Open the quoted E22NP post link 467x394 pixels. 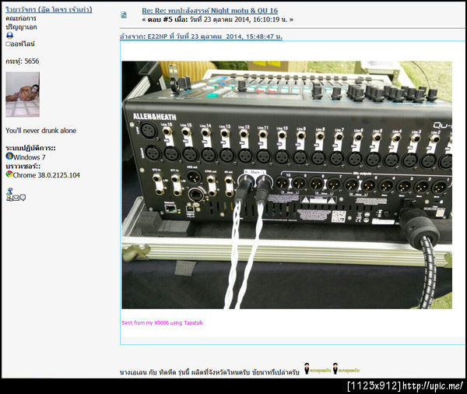pos(201,37)
